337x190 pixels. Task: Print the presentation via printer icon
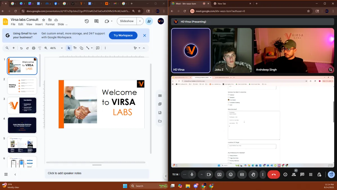coord(34,48)
